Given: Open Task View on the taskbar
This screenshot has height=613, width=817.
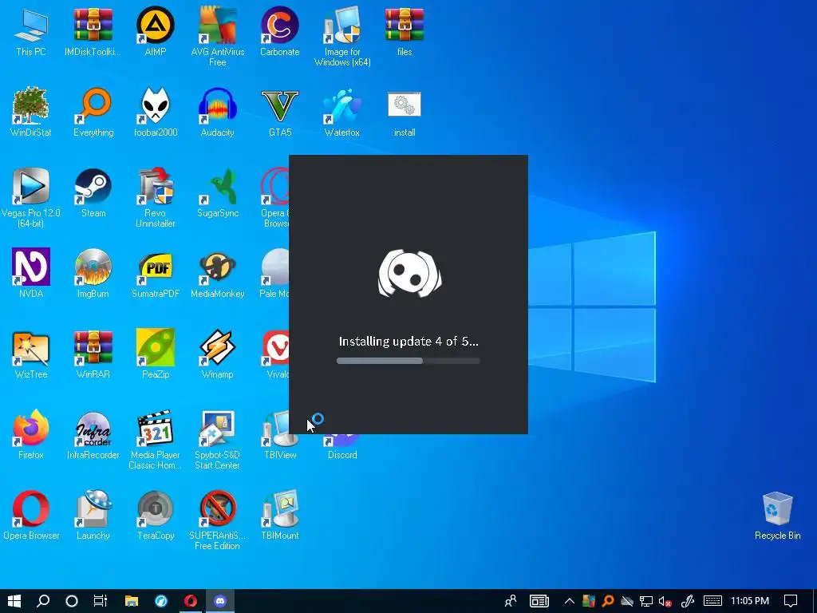Looking at the screenshot, I should click(101, 601).
